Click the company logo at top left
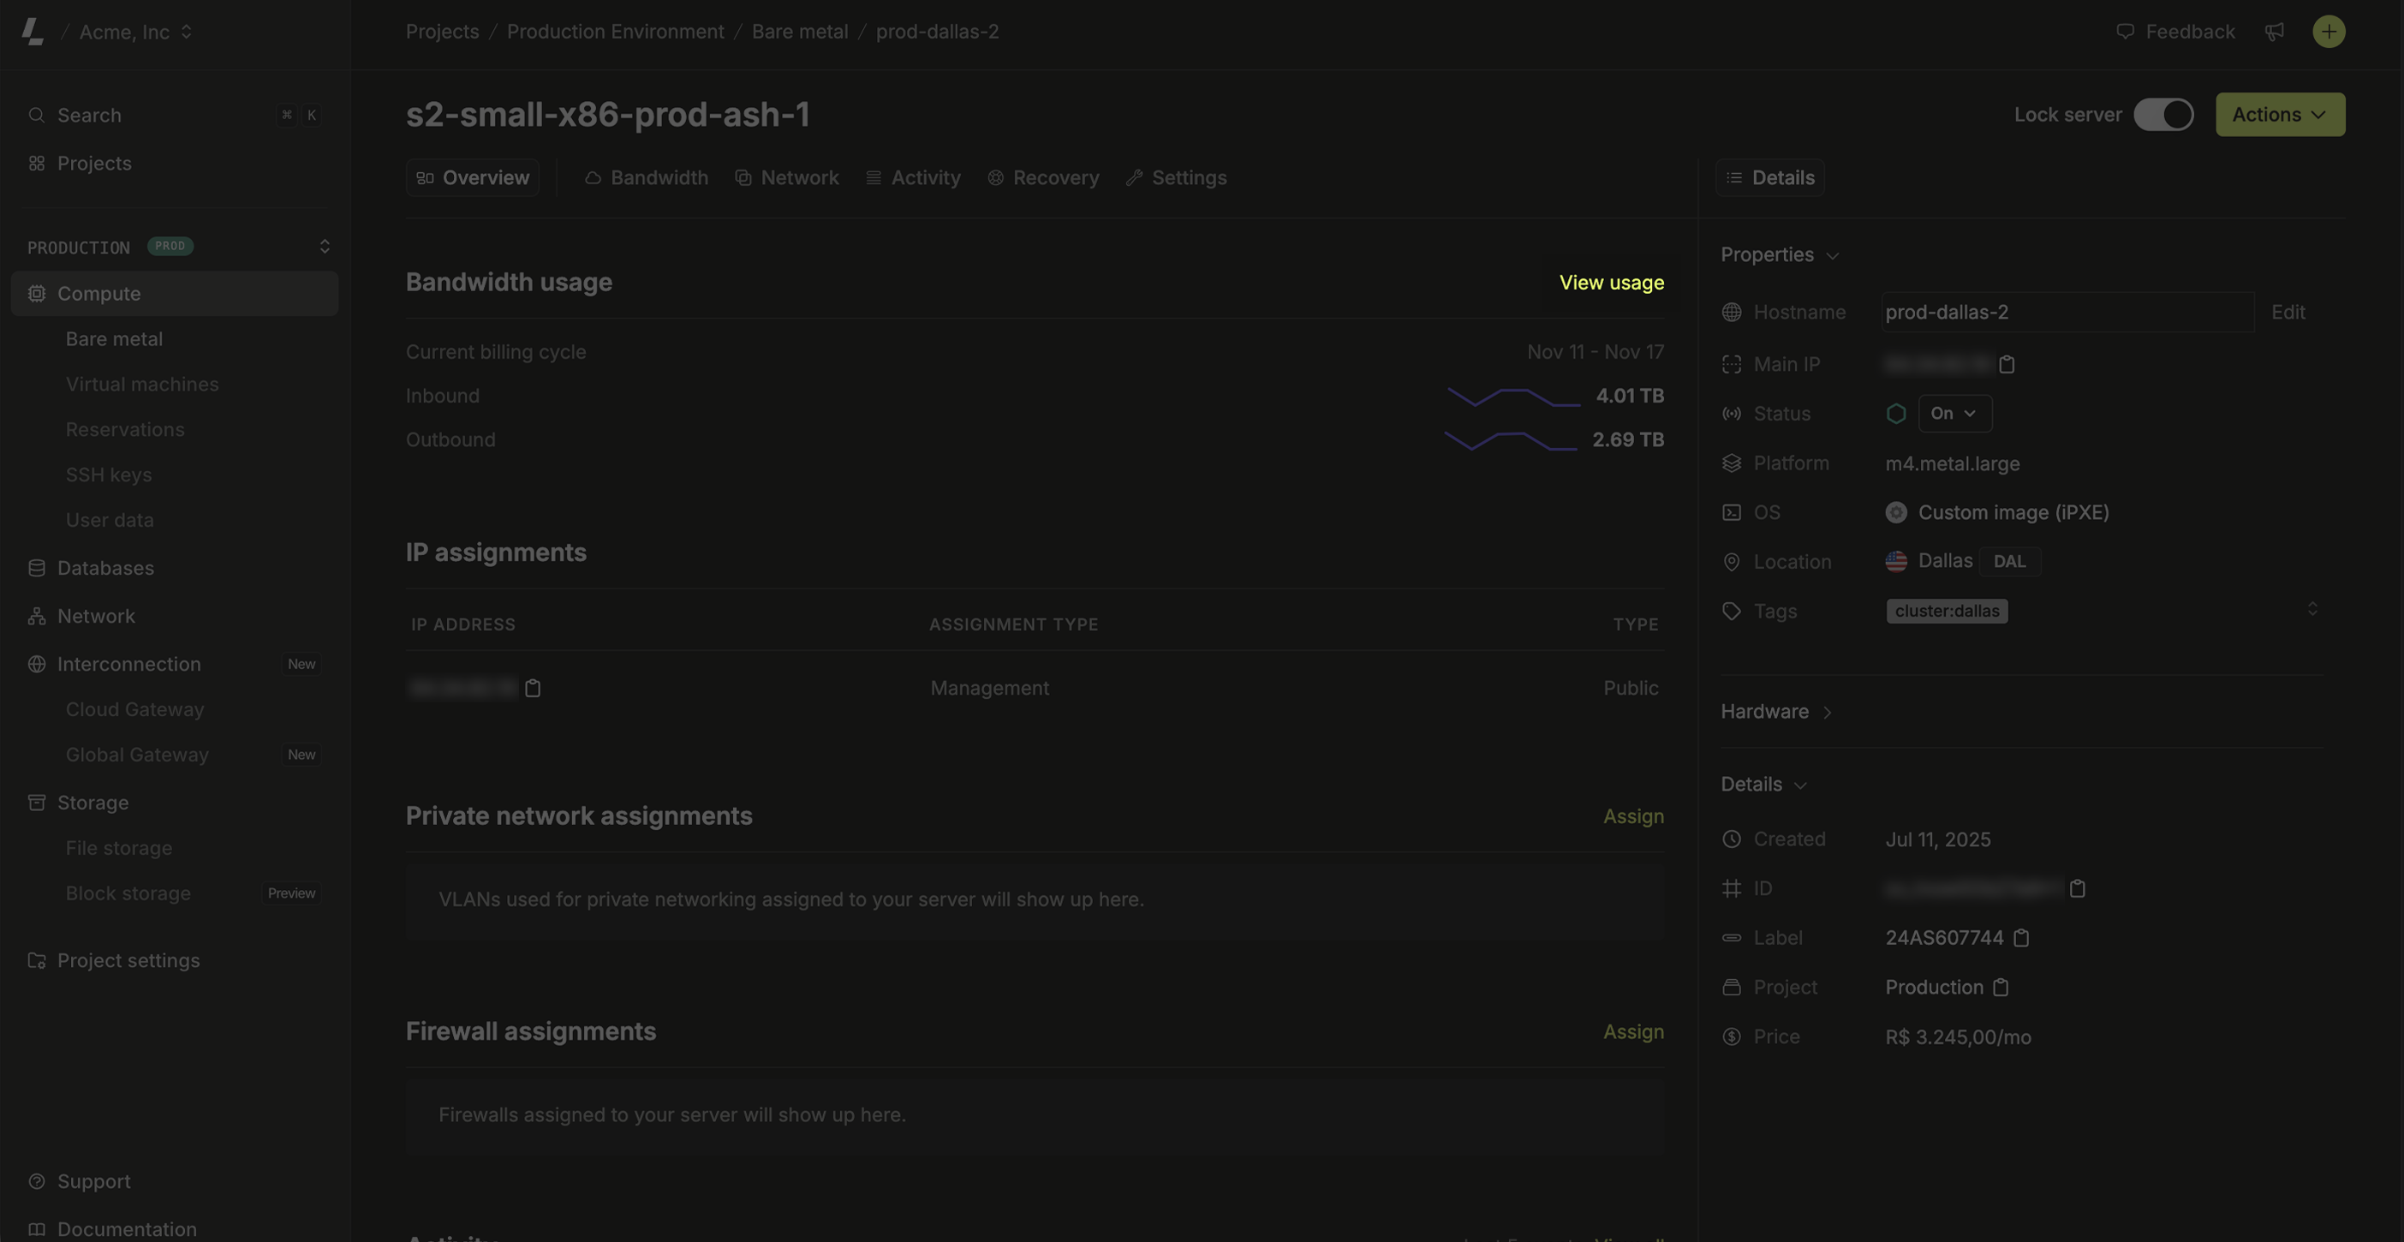Image resolution: width=2404 pixels, height=1242 pixels. (33, 32)
